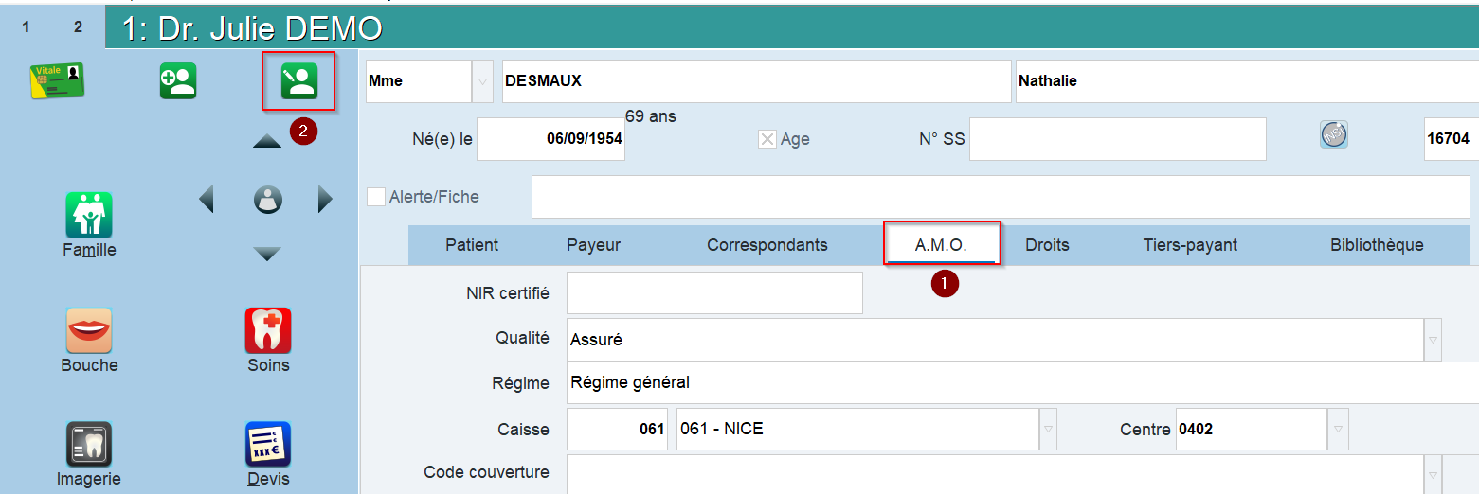
Task: Select practitioner tab 2
Action: 79,27
